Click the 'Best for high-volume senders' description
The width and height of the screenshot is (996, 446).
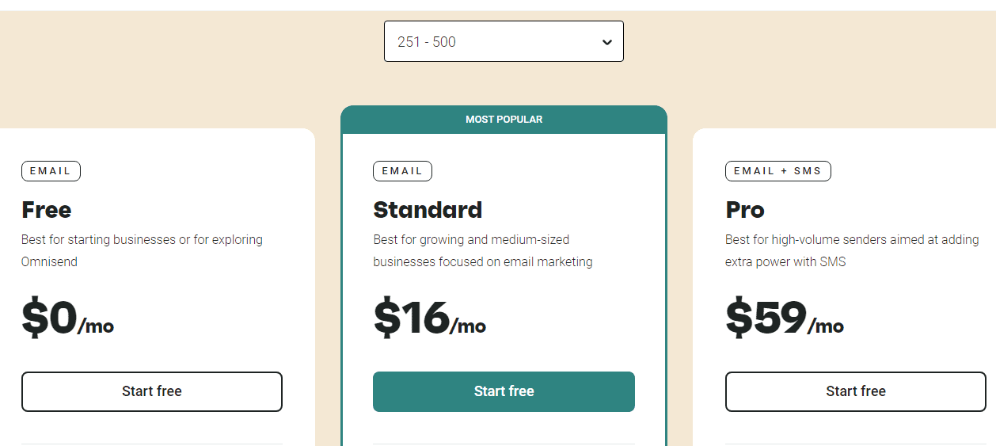click(852, 239)
